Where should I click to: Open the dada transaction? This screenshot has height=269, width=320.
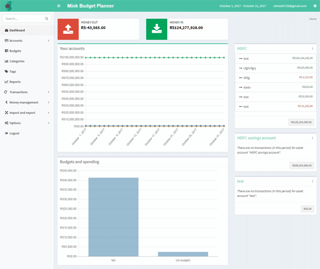[247, 87]
